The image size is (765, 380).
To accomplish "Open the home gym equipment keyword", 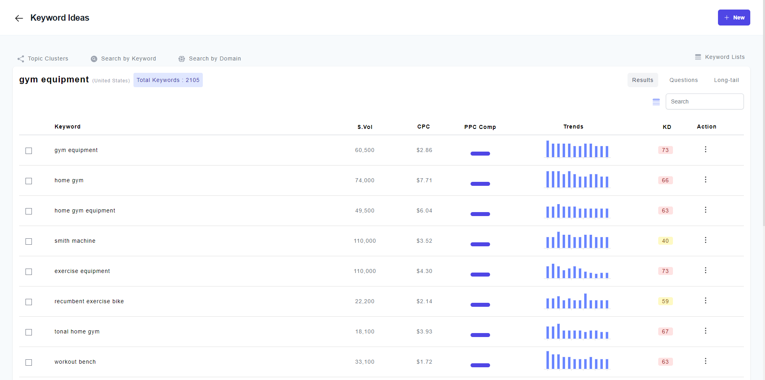I will [x=85, y=210].
